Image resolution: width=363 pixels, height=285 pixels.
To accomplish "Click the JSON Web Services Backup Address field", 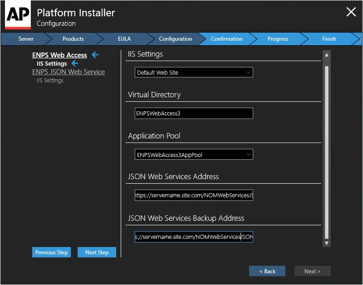I will [194, 237].
